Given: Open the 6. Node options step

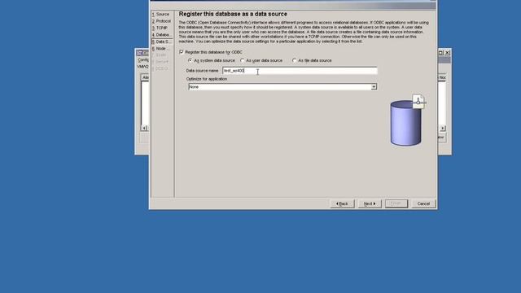Looking at the screenshot, I should [x=161, y=49].
